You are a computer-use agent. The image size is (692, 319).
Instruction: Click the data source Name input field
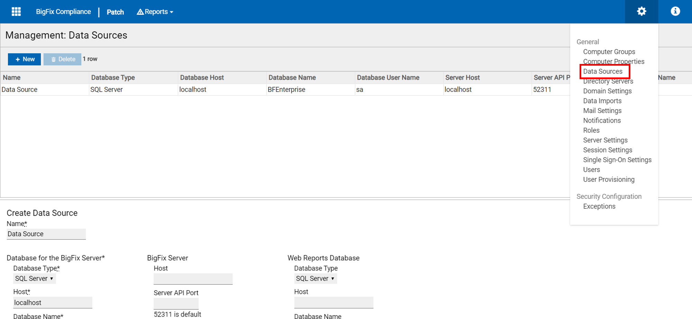[46, 234]
